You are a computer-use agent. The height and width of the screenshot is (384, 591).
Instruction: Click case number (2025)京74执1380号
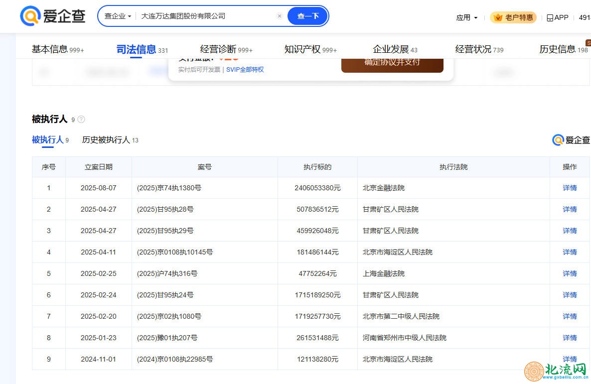[169, 188]
